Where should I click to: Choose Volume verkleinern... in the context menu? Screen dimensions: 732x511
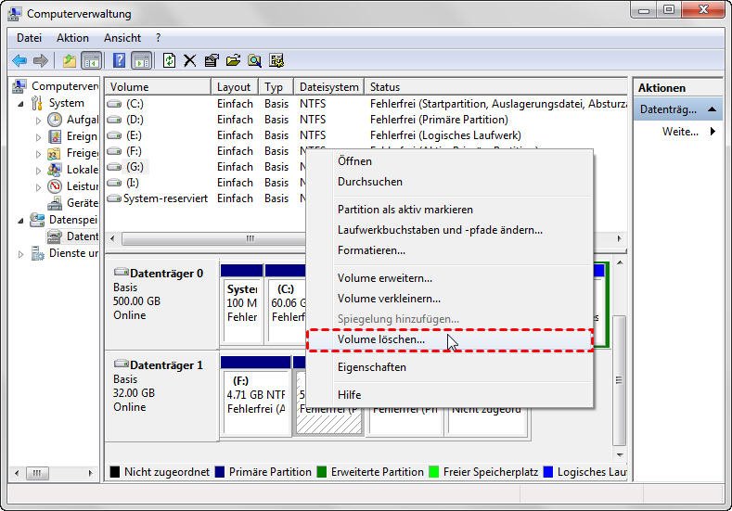(450, 299)
